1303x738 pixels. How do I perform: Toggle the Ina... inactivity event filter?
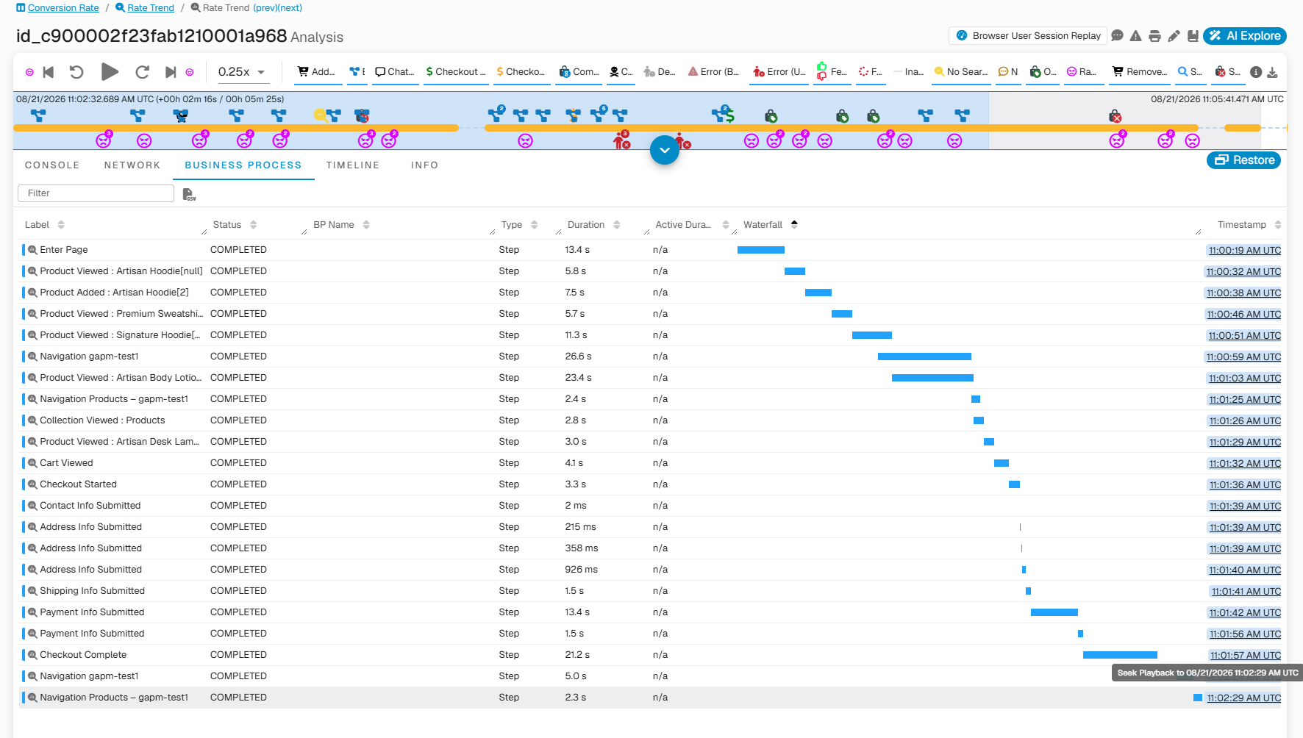coord(909,72)
